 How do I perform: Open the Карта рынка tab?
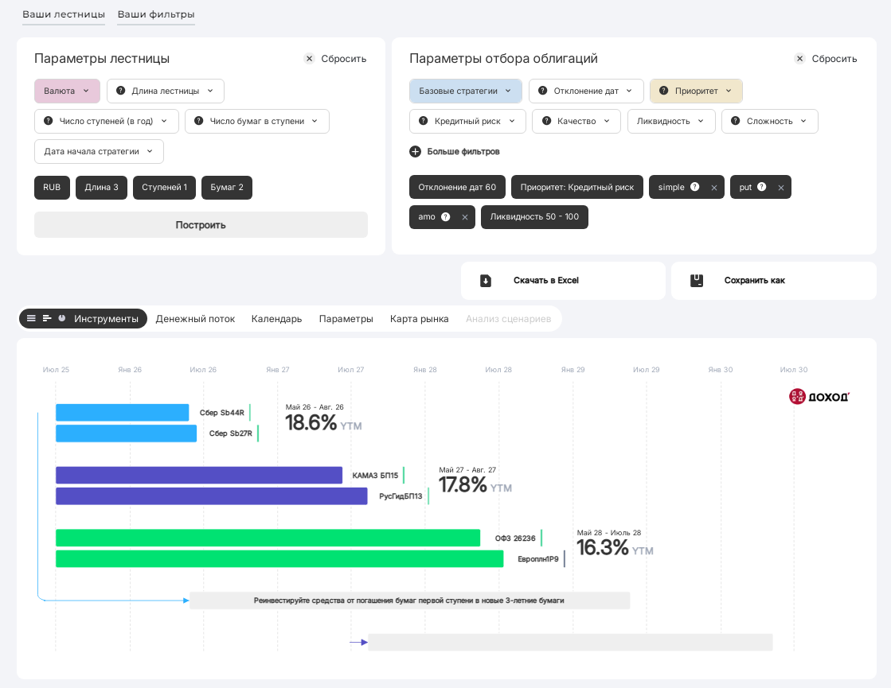pos(419,319)
